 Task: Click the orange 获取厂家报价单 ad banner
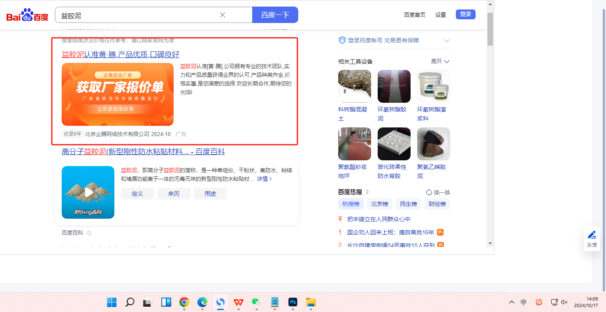click(118, 94)
